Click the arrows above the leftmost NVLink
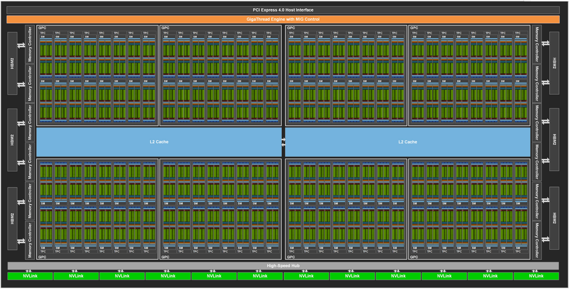Image resolution: width=569 pixels, height=289 pixels. (x=29, y=271)
